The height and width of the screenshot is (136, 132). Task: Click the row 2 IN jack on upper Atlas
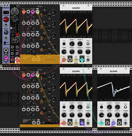(x=24, y=23)
